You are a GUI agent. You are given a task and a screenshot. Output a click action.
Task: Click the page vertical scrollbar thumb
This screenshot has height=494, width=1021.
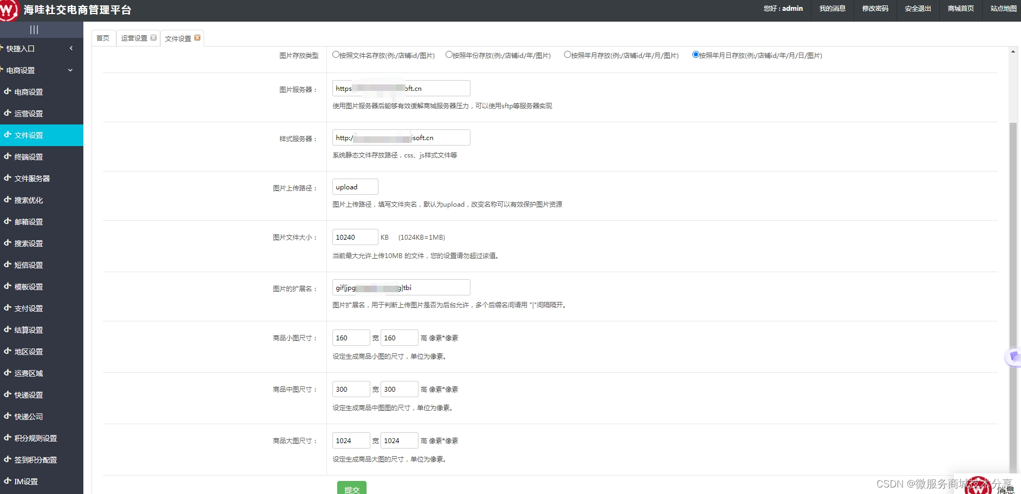[x=1013, y=298]
